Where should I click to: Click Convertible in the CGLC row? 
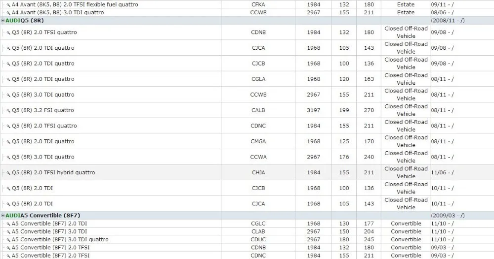406,224
